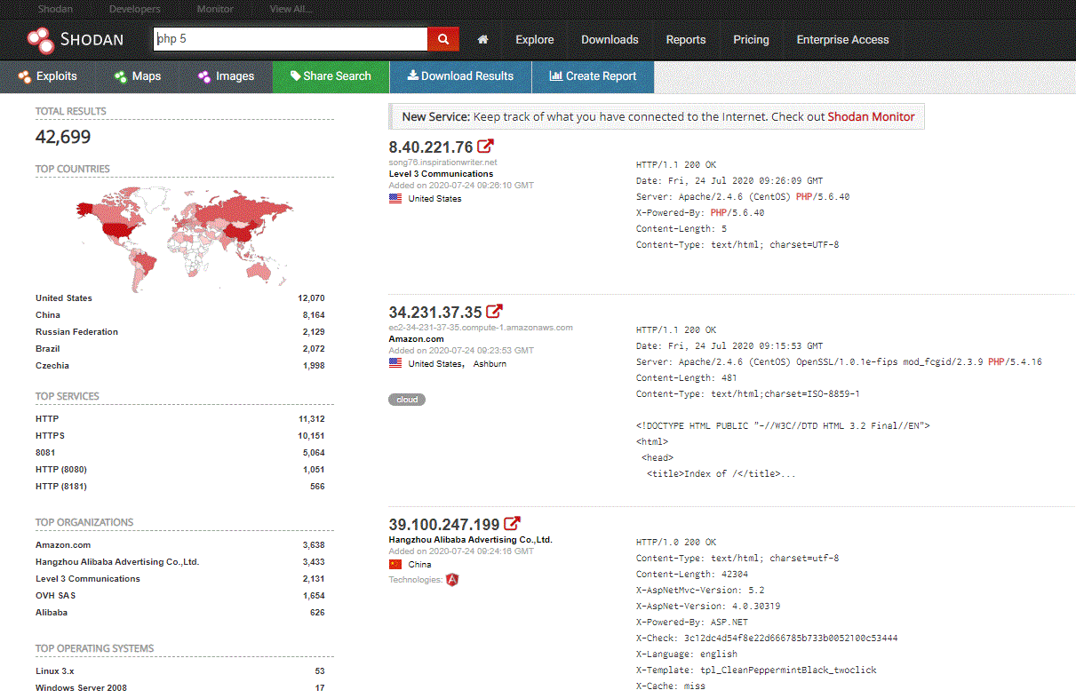The width and height of the screenshot is (1076, 698).
Task: Open the Reports page
Action: click(x=686, y=39)
